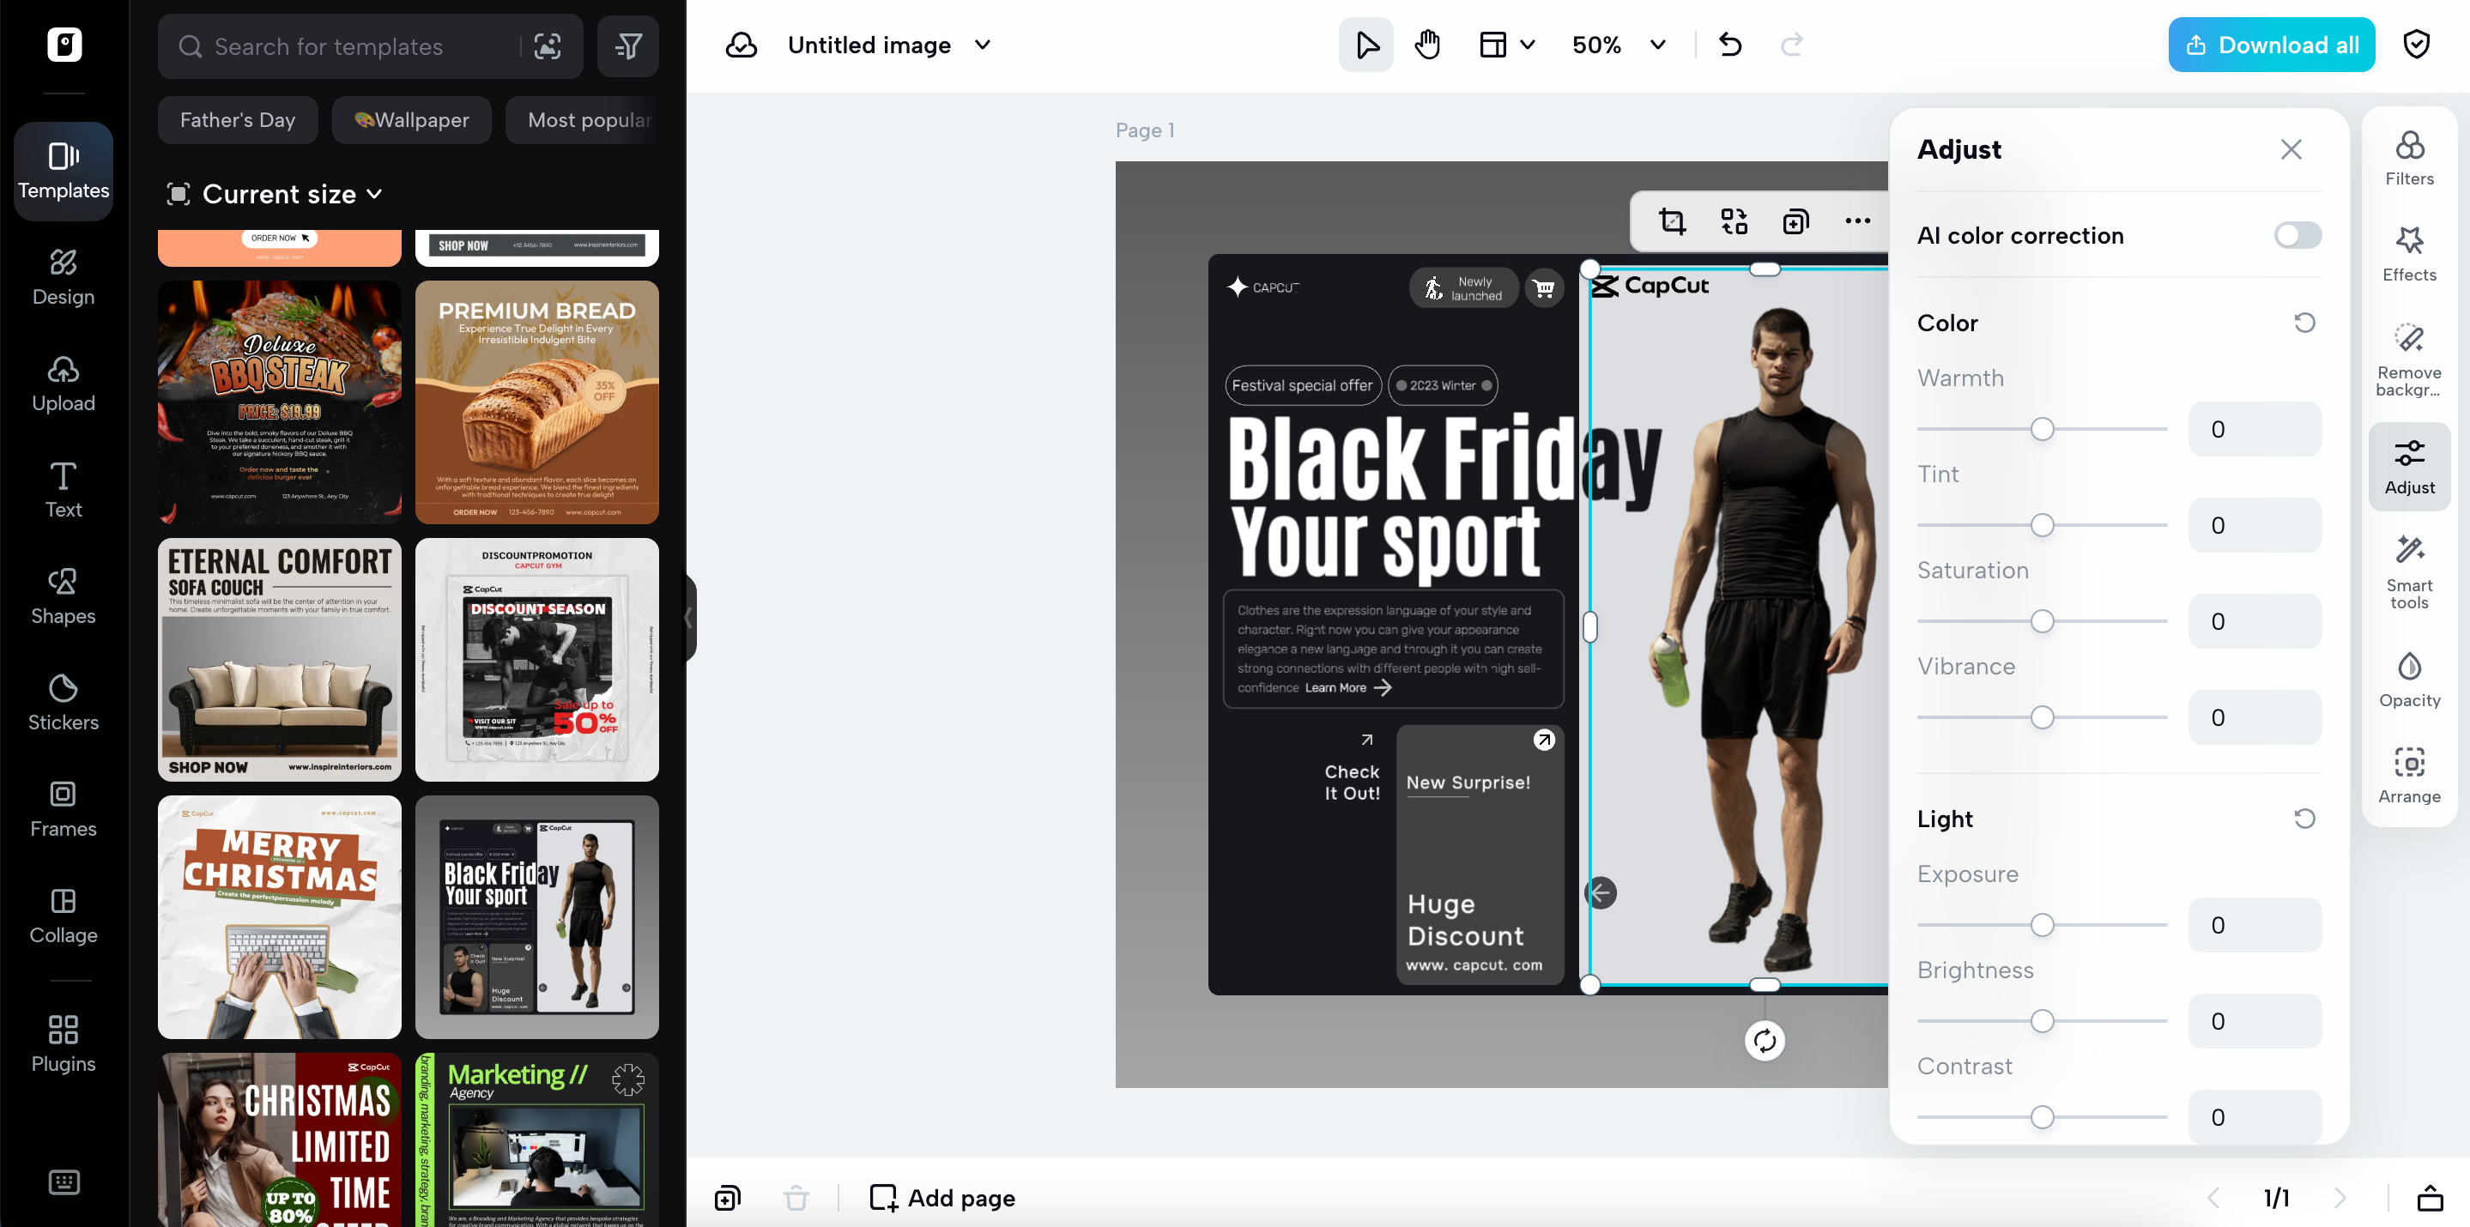The width and height of the screenshot is (2470, 1227).
Task: Expand the layers panel at bottom right
Action: click(x=2430, y=1198)
